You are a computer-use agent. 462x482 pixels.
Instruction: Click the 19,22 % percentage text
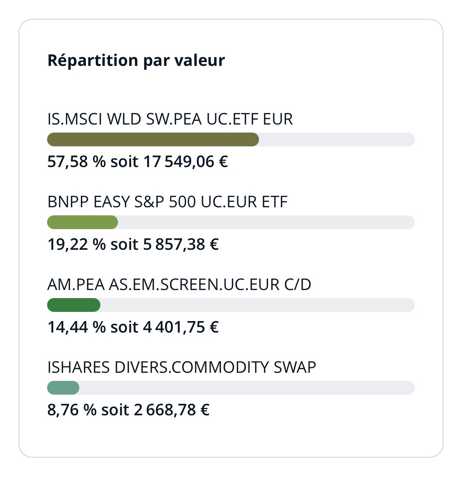[76, 244]
